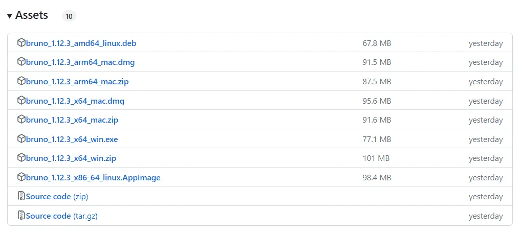Download Source code (zip)
This screenshot has height=235, width=522.
coord(57,197)
